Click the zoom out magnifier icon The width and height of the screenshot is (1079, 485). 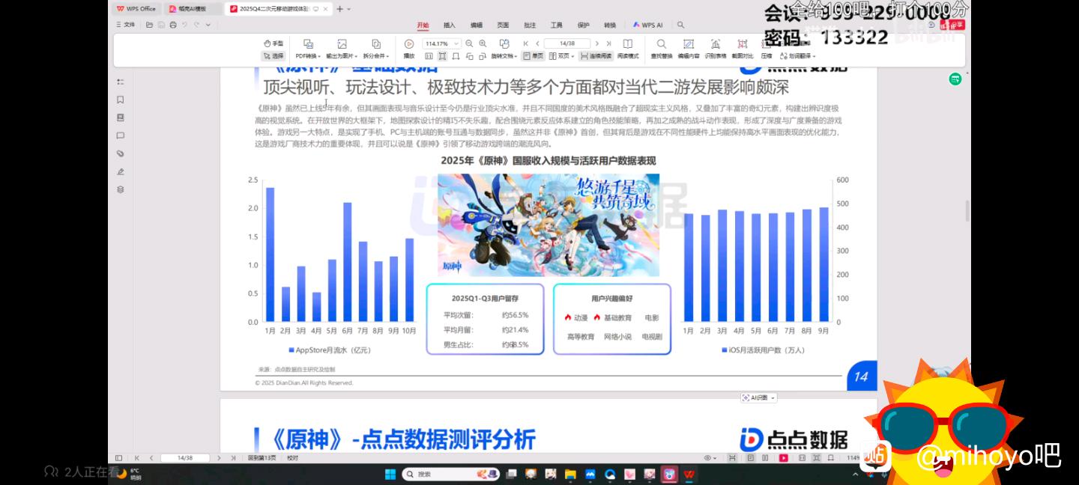[469, 43]
